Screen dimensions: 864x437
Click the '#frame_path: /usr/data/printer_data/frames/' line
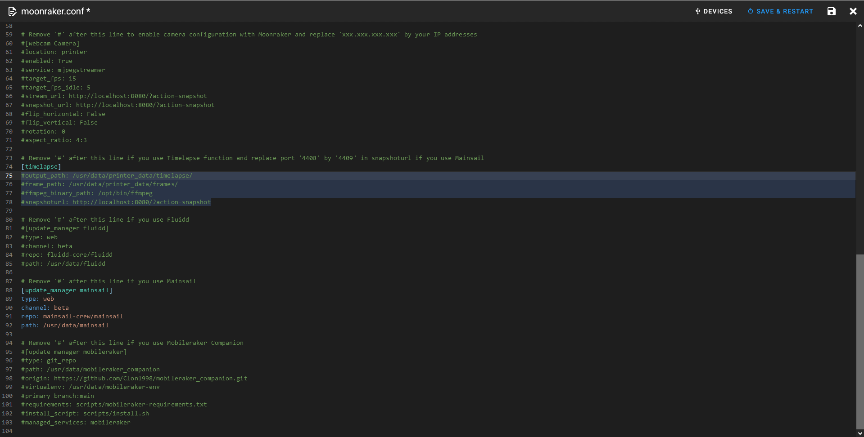(100, 184)
